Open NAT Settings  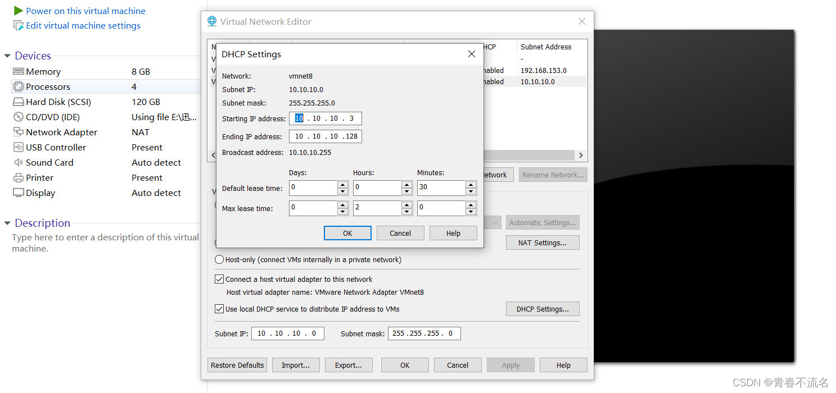click(543, 243)
